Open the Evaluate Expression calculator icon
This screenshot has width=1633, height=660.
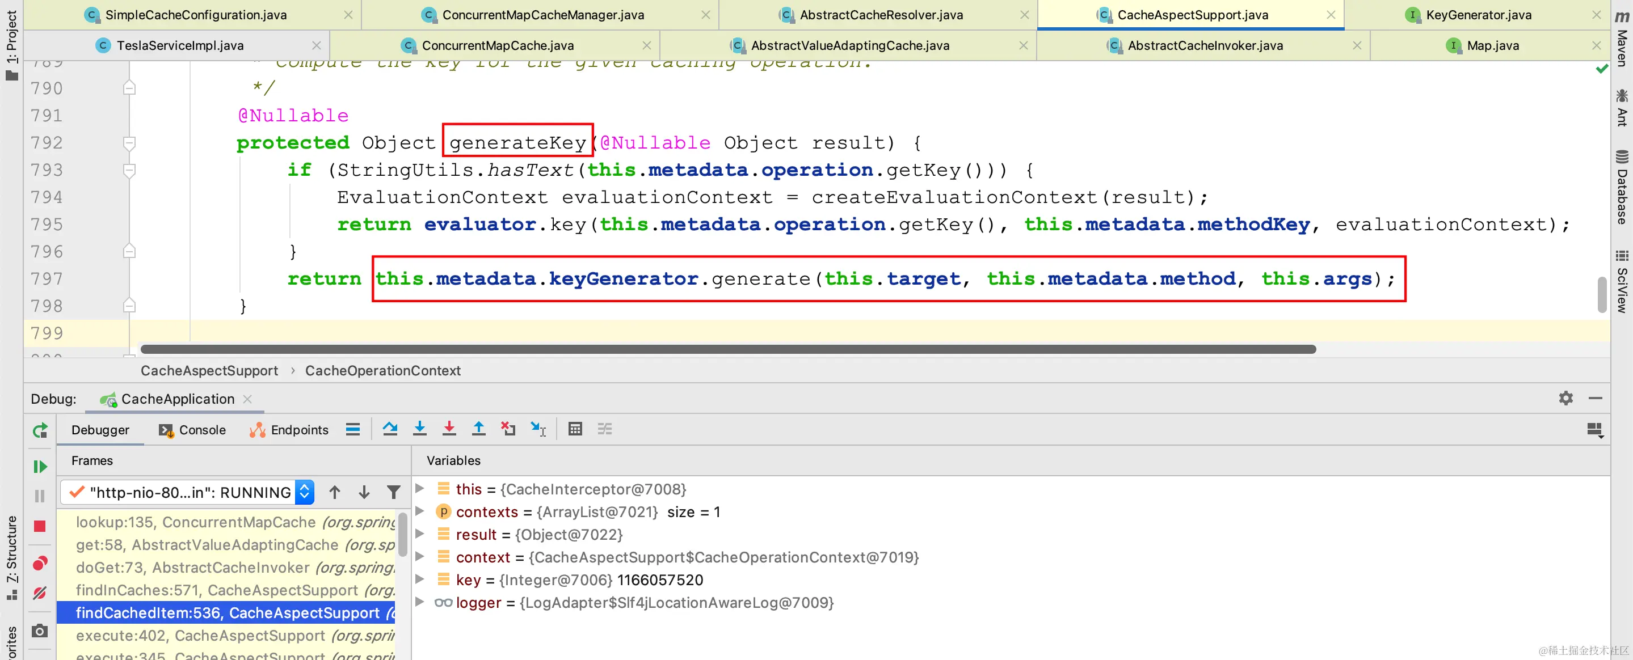click(x=575, y=429)
